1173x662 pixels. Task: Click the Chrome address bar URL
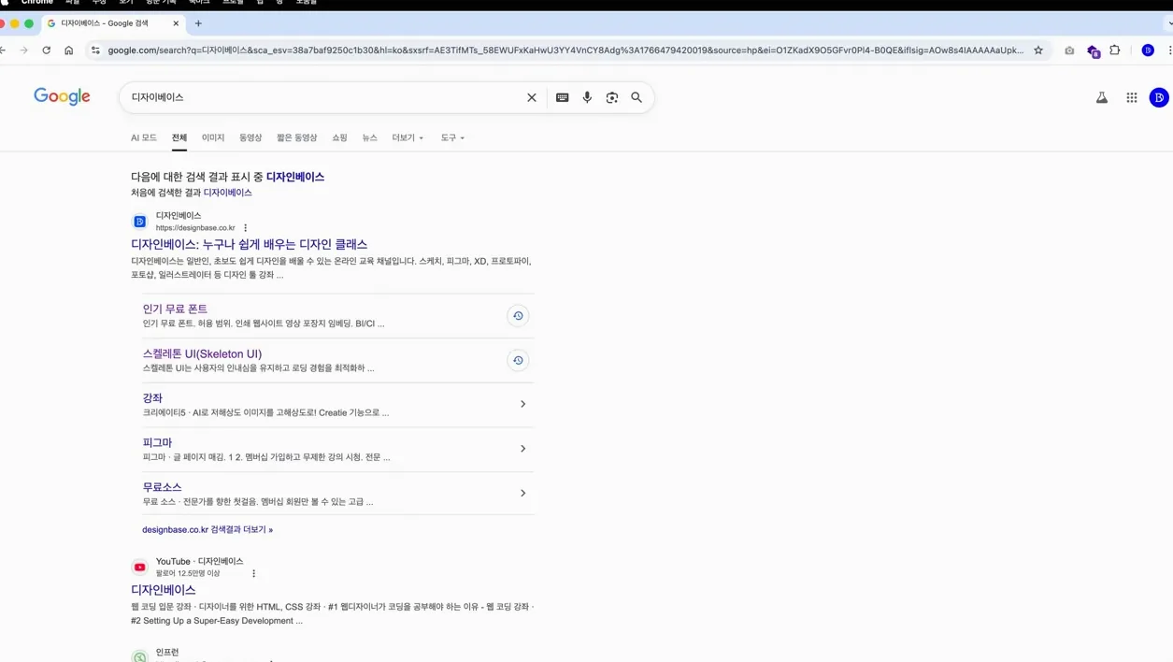tap(565, 50)
